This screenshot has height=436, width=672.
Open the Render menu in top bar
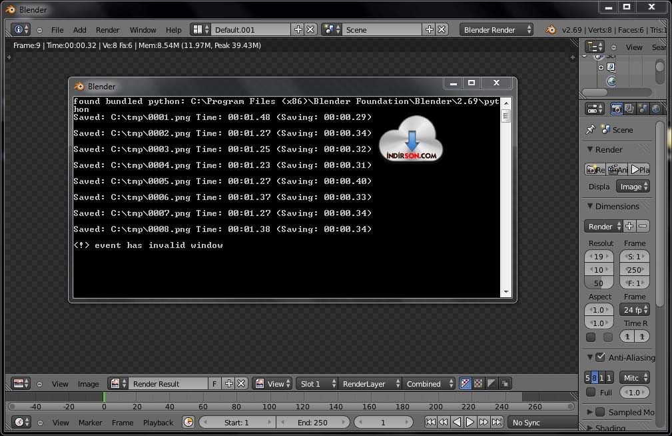tap(108, 30)
